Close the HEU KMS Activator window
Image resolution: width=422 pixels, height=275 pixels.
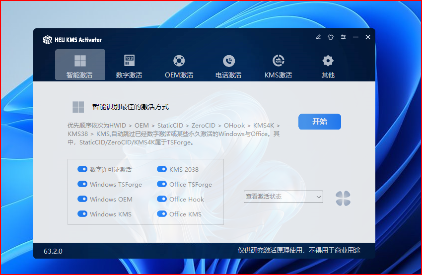tap(368, 37)
